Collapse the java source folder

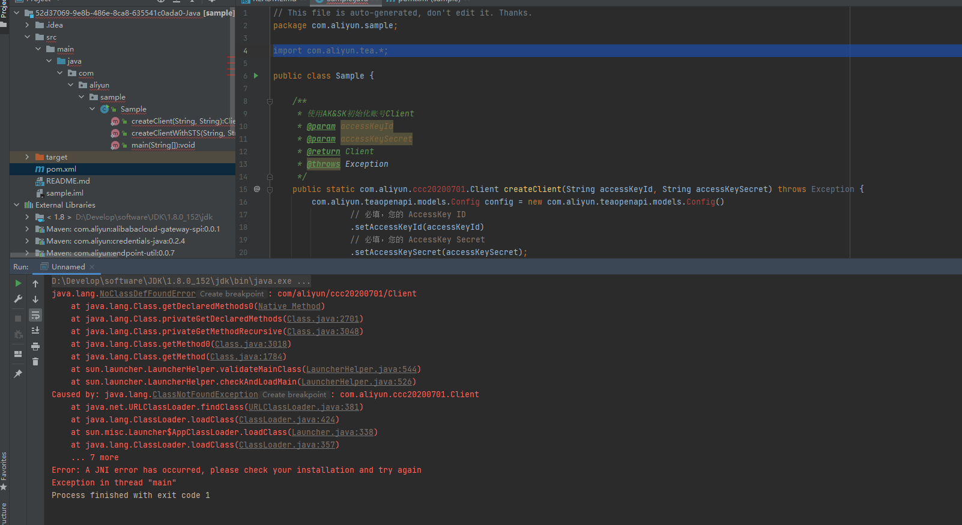(x=49, y=61)
